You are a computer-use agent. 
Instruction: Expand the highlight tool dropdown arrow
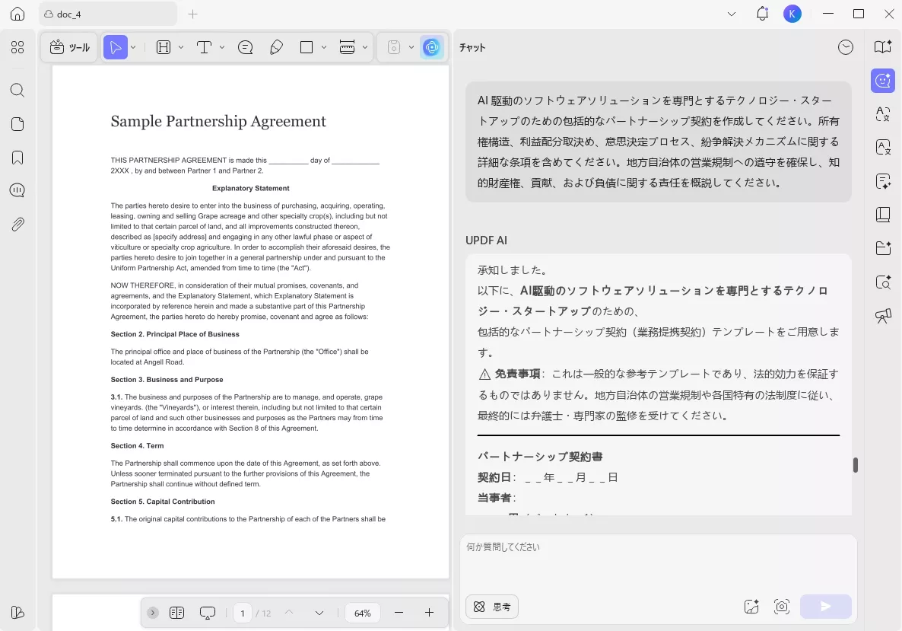pos(181,47)
